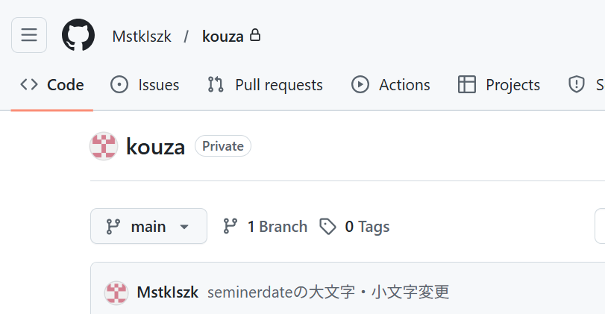
Task: Click the Pull requests merge icon
Action: tap(216, 84)
